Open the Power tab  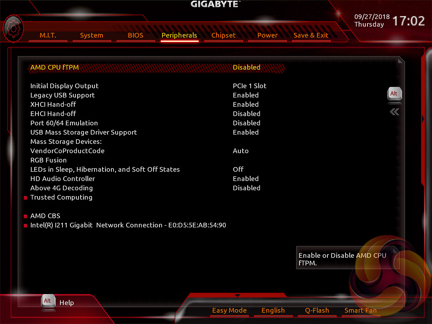click(x=267, y=35)
